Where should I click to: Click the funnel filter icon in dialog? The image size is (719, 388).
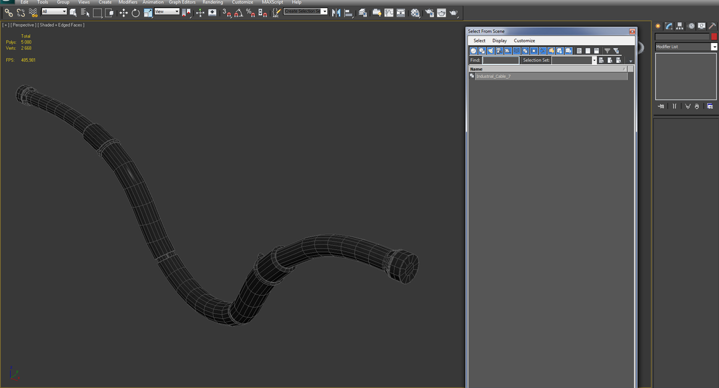point(607,50)
